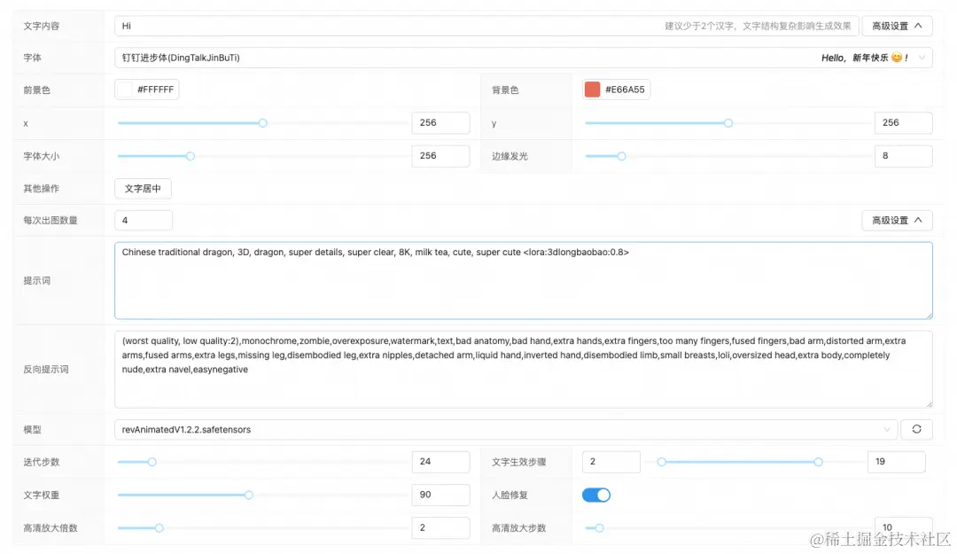Focus the x value field showing 256
Image resolution: width=957 pixels, height=554 pixels.
coord(440,123)
